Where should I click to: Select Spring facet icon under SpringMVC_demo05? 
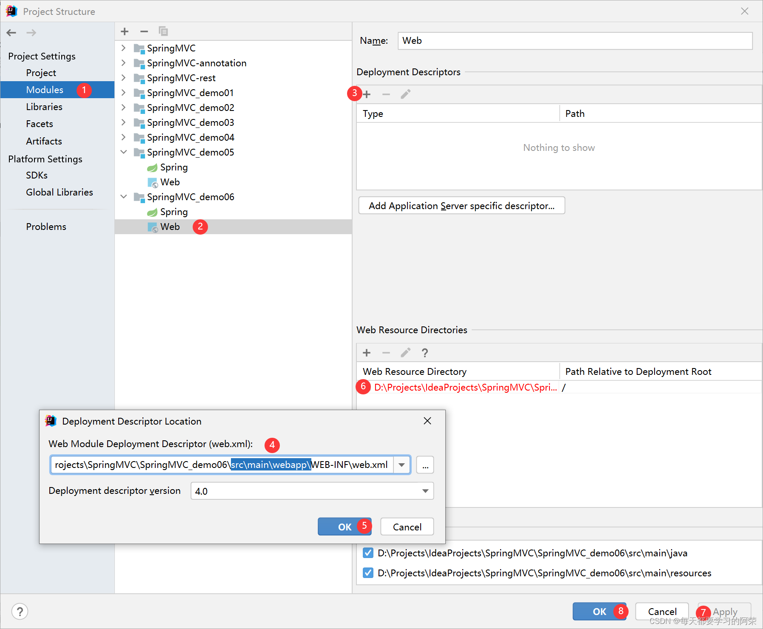tap(152, 168)
